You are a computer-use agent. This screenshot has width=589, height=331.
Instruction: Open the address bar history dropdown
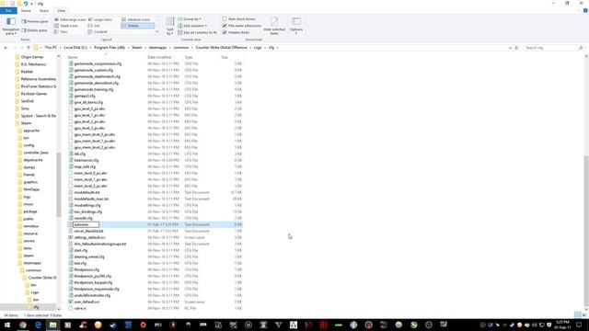[x=510, y=48]
